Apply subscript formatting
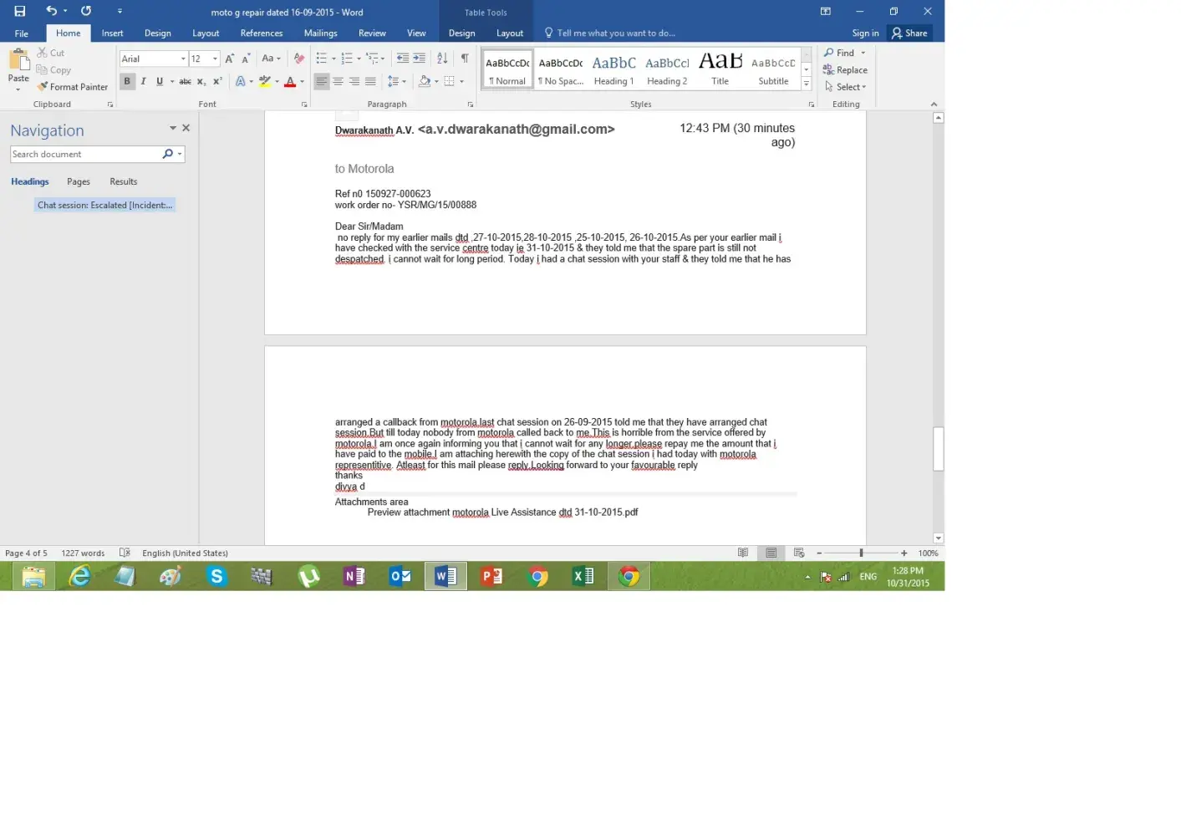Screen dimensions: 1181x836 pyautogui.click(x=201, y=82)
